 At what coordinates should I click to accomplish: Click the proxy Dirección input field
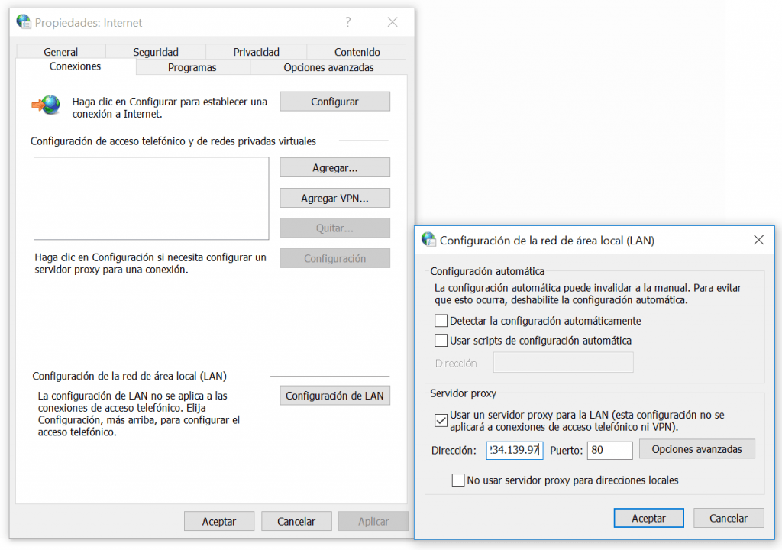(514, 451)
